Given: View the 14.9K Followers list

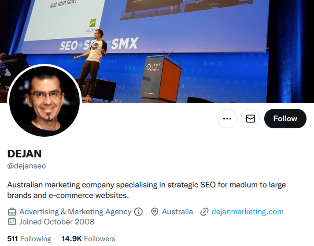Looking at the screenshot, I should pos(89,239).
